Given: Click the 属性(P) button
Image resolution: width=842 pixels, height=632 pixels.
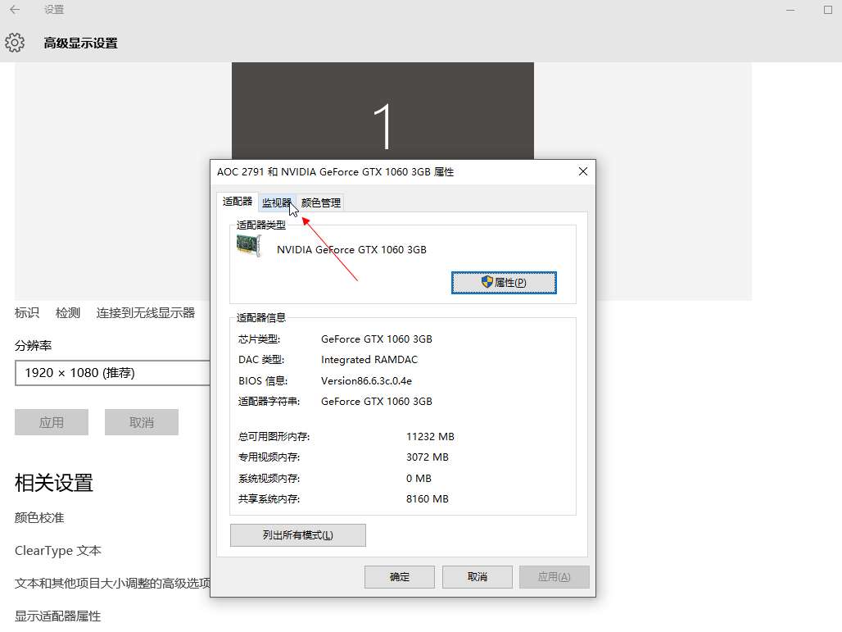Looking at the screenshot, I should [x=504, y=282].
